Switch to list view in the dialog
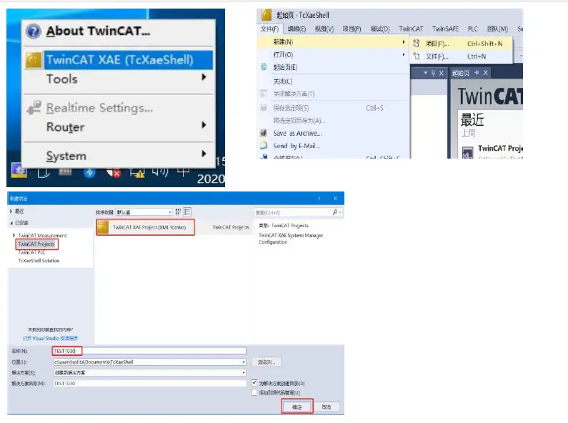 (187, 212)
